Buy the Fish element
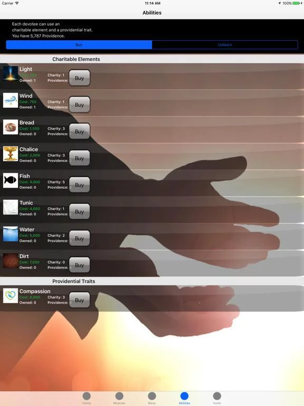 tap(79, 185)
